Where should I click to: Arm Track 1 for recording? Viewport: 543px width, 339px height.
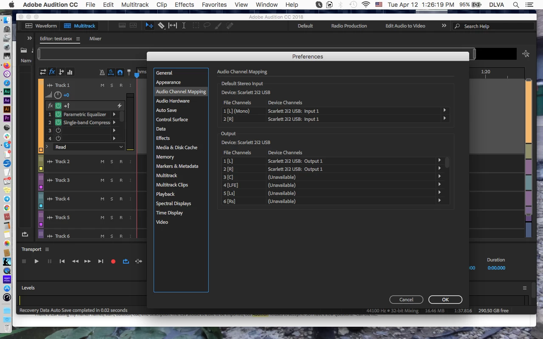point(121,86)
